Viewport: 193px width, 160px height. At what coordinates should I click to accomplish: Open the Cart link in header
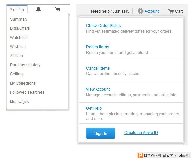[x=179, y=11]
